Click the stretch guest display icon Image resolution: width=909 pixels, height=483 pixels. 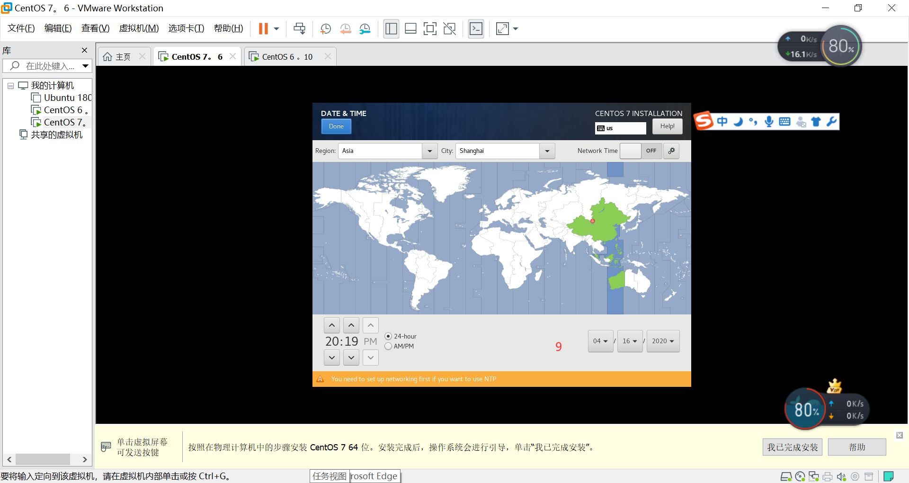click(502, 29)
